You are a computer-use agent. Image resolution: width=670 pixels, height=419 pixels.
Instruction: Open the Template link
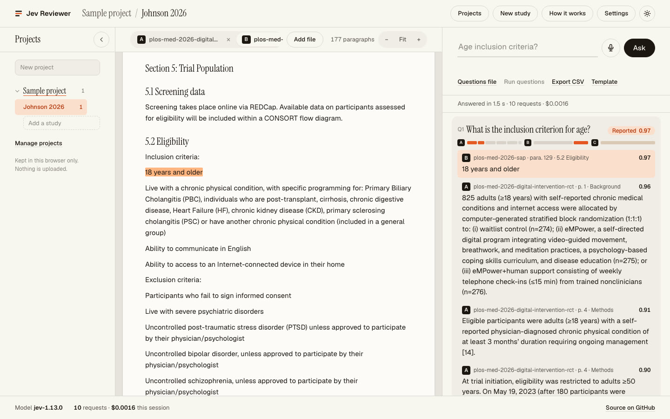[604, 82]
